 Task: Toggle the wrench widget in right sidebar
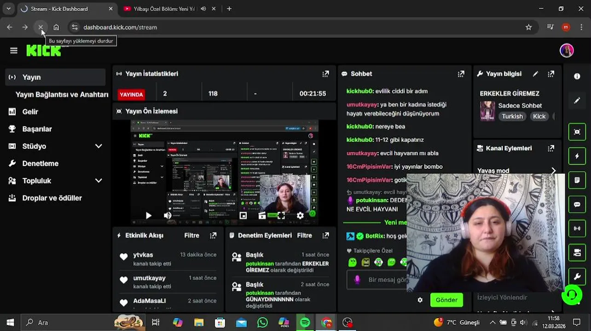[x=577, y=277]
